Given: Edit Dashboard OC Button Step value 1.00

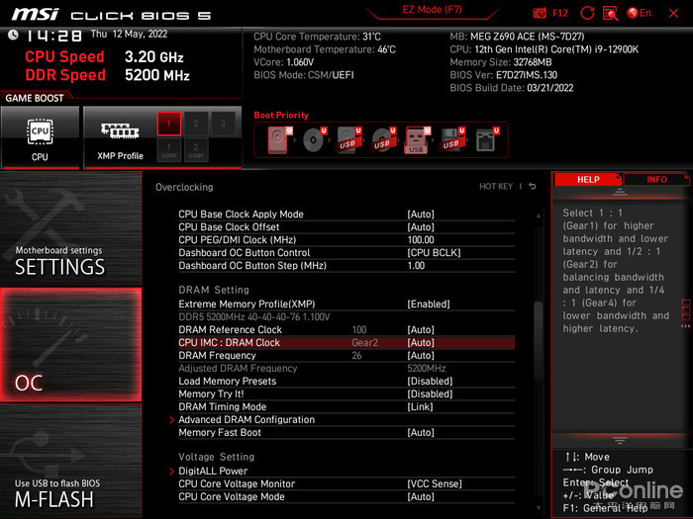Looking at the screenshot, I should (416, 265).
